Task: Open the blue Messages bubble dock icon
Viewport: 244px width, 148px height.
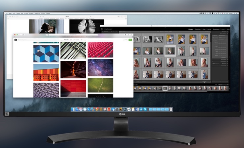Action: pos(113,109)
